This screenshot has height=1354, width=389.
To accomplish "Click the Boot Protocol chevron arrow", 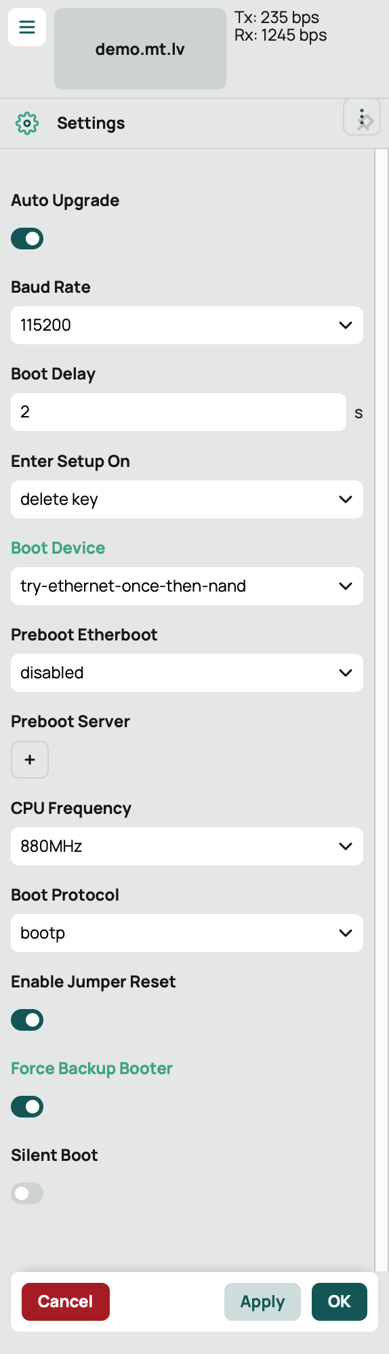I will (346, 933).
